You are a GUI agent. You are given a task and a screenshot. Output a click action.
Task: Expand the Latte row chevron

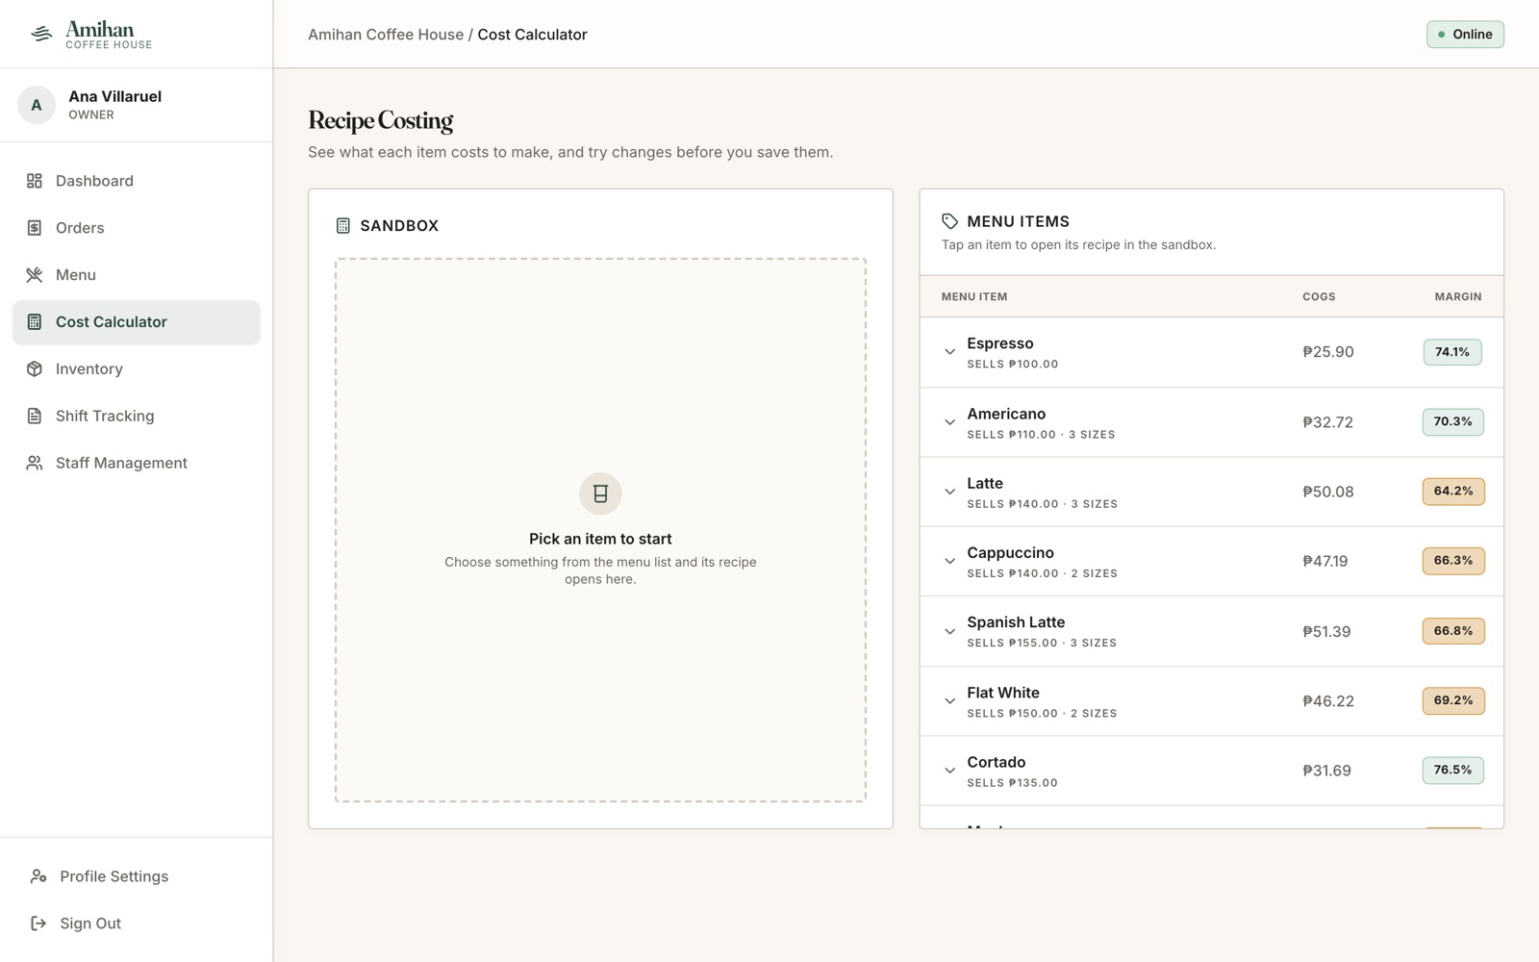(949, 492)
